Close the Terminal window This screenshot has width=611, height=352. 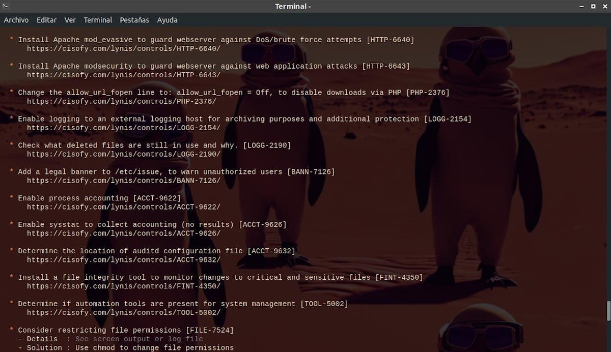604,6
